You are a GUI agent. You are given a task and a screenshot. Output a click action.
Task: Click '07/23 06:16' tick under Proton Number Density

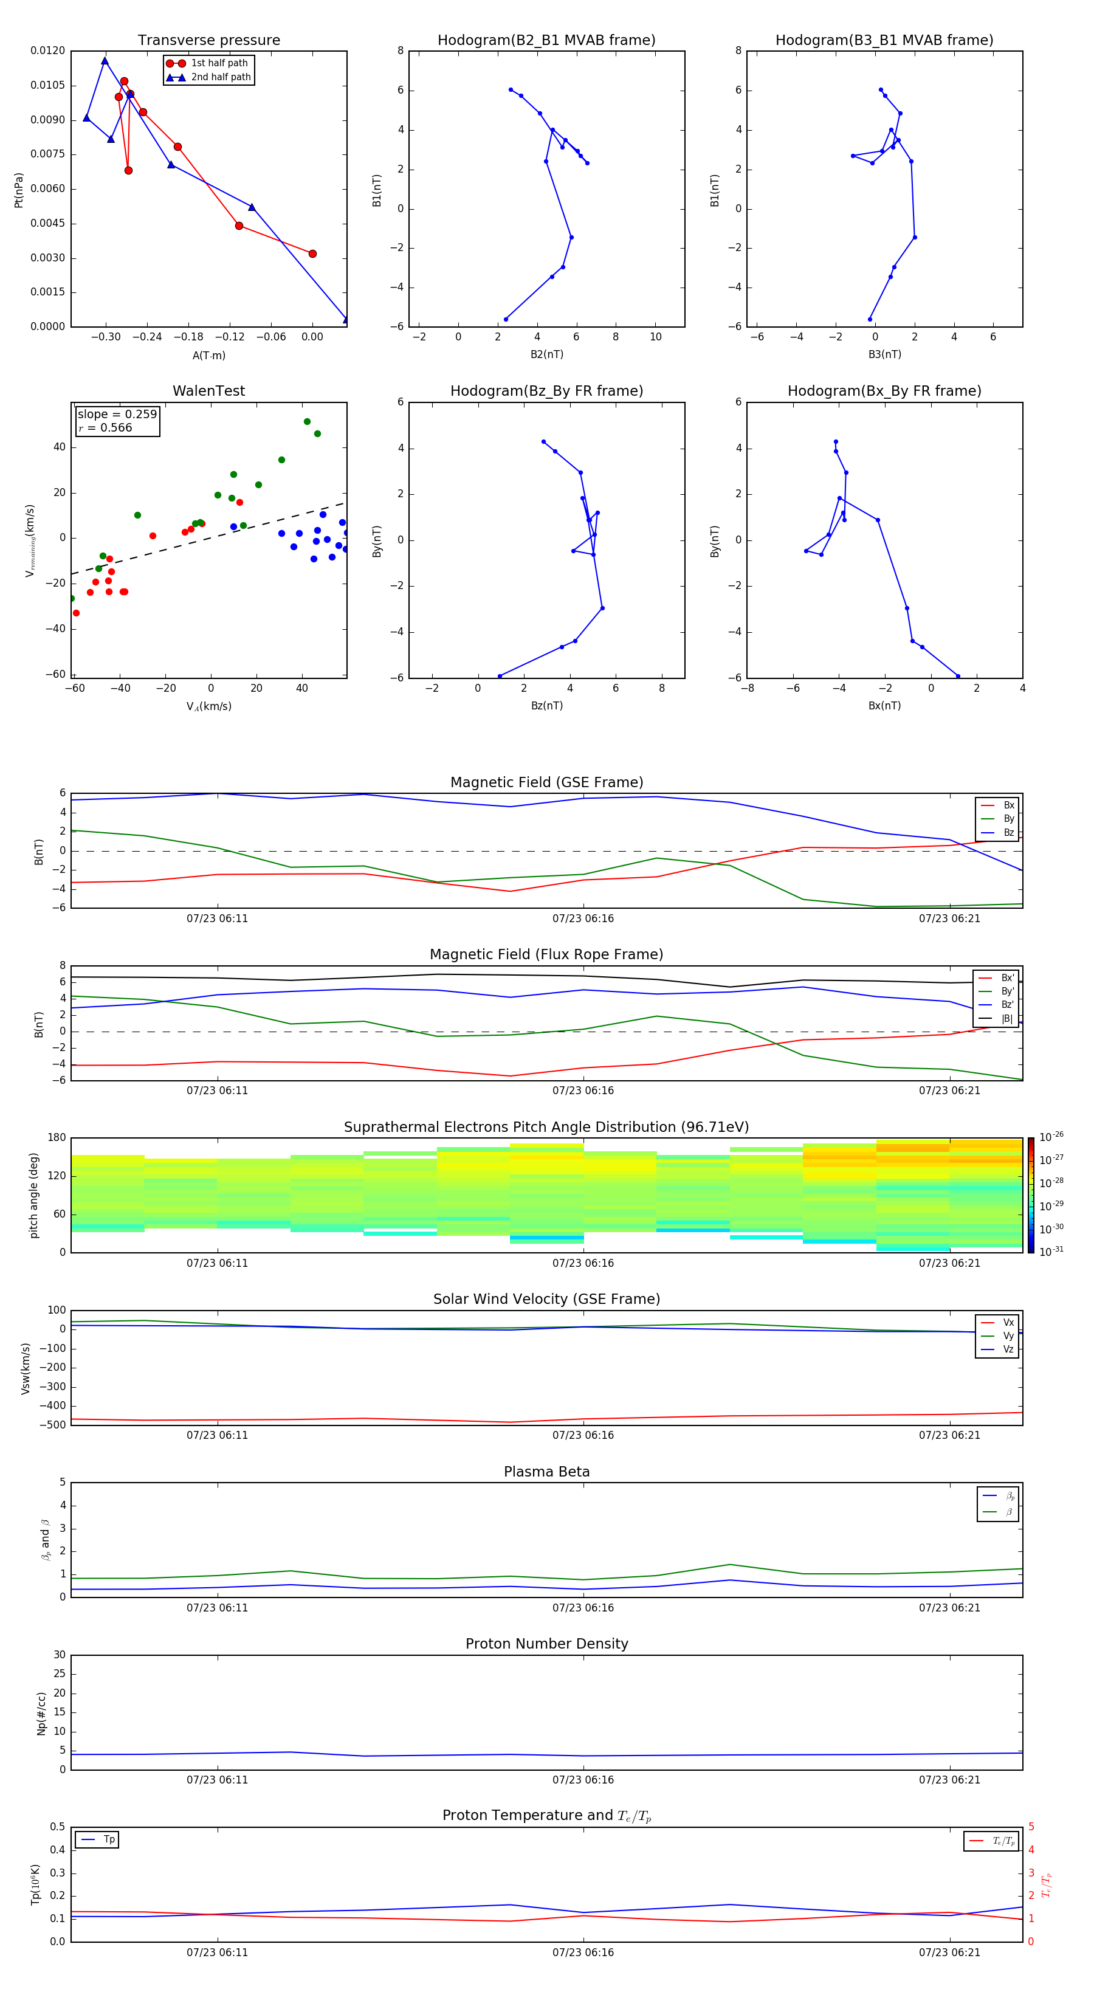point(583,1779)
